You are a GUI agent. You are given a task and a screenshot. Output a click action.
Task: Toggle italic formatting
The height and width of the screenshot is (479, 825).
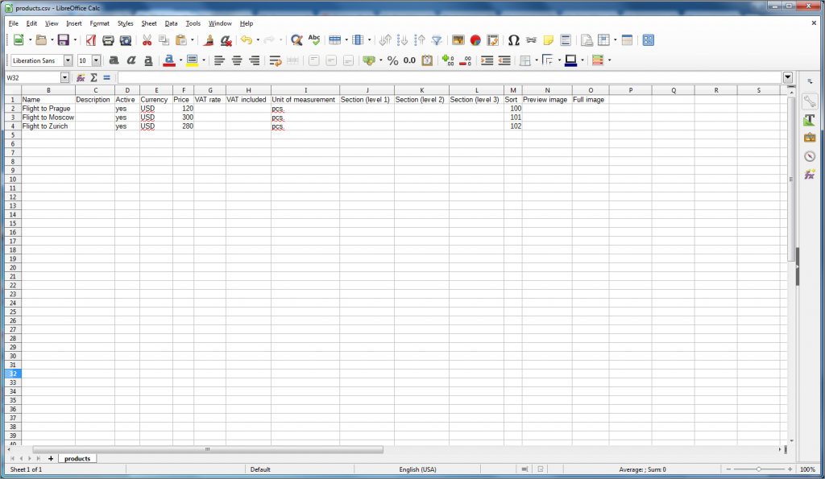click(131, 60)
